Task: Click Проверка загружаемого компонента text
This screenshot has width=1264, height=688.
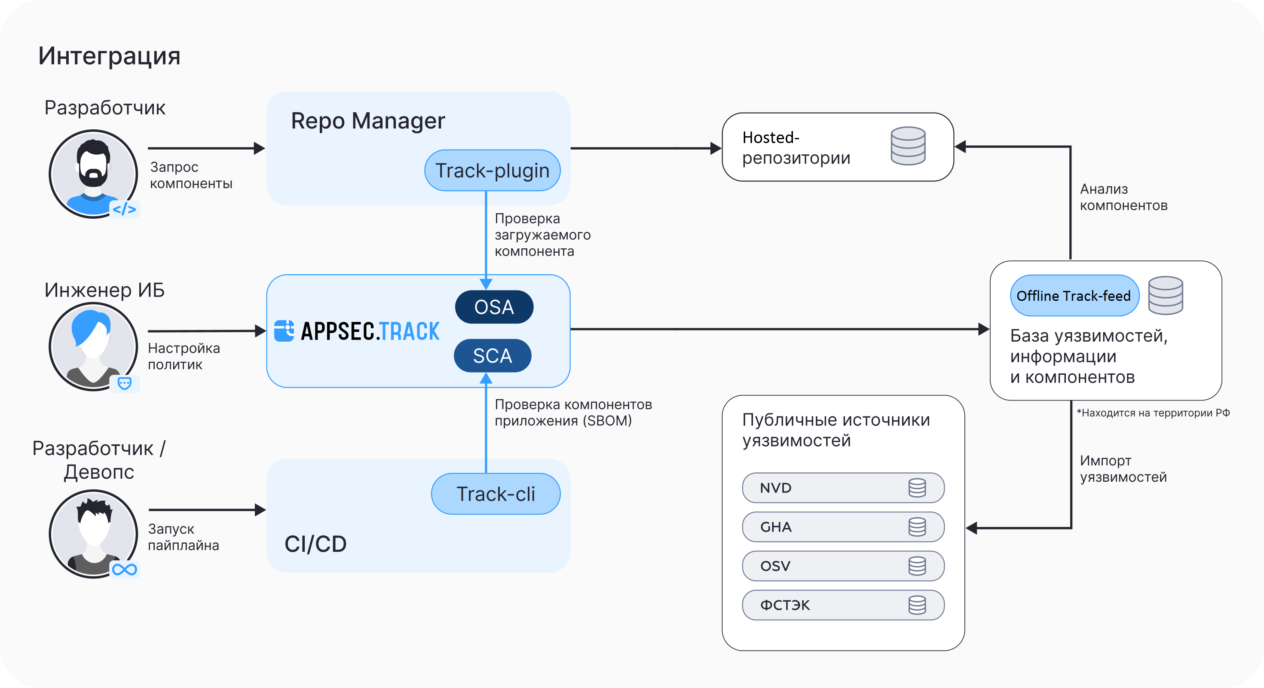Action: pyautogui.click(x=543, y=235)
